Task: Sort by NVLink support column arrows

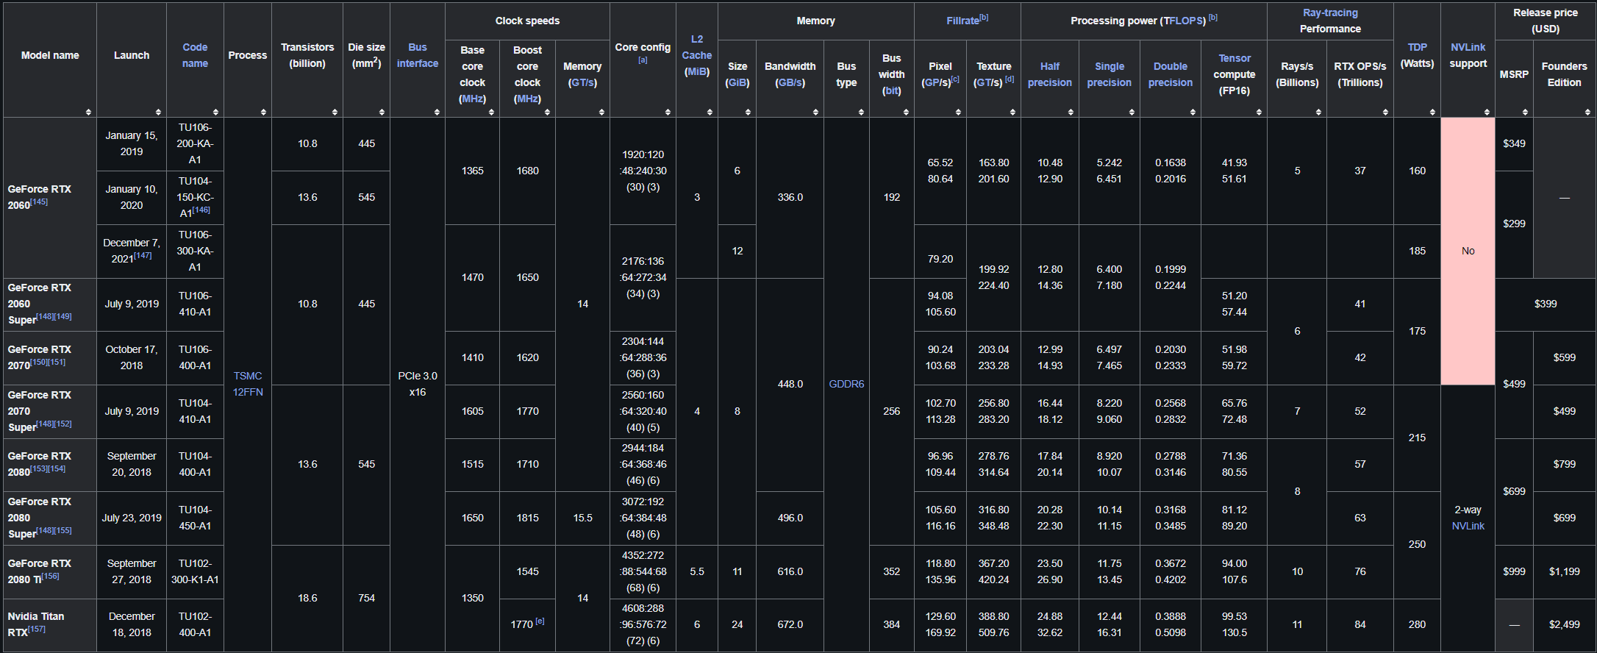Action: tap(1487, 112)
